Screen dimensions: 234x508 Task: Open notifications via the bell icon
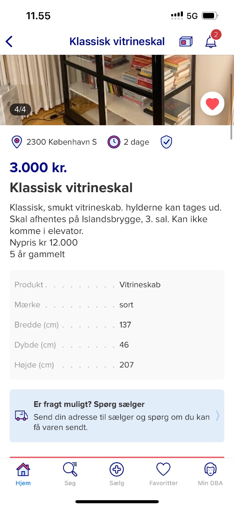[x=211, y=42]
